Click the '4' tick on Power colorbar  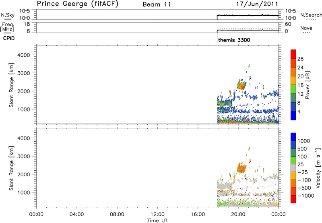(x=299, y=111)
